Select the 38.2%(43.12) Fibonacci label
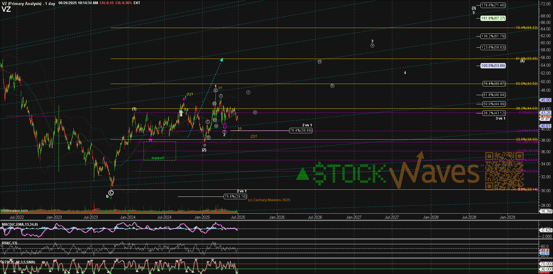This screenshot has width=553, height=274. (x=494, y=113)
